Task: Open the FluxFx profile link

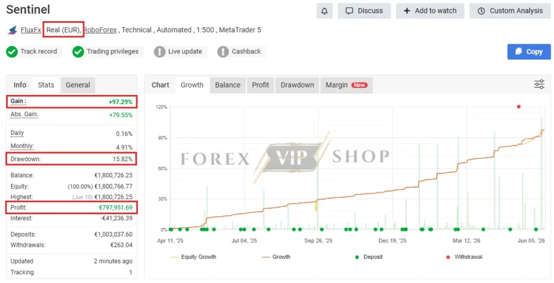Action: pos(31,30)
